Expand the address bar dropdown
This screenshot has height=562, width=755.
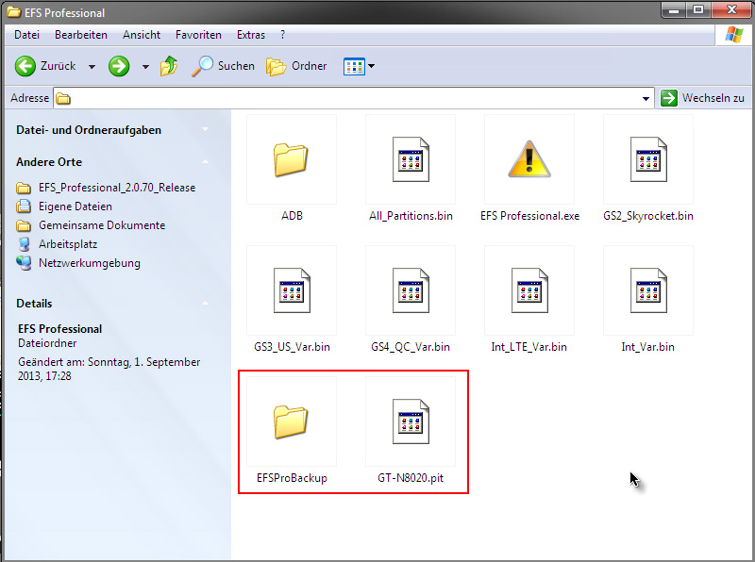(x=646, y=98)
